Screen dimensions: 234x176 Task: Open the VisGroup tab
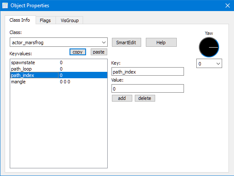(70, 20)
